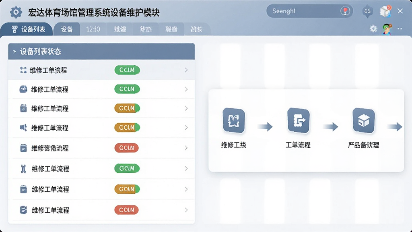Click the 维修工线 label text
The width and height of the screenshot is (412, 232).
234,145
